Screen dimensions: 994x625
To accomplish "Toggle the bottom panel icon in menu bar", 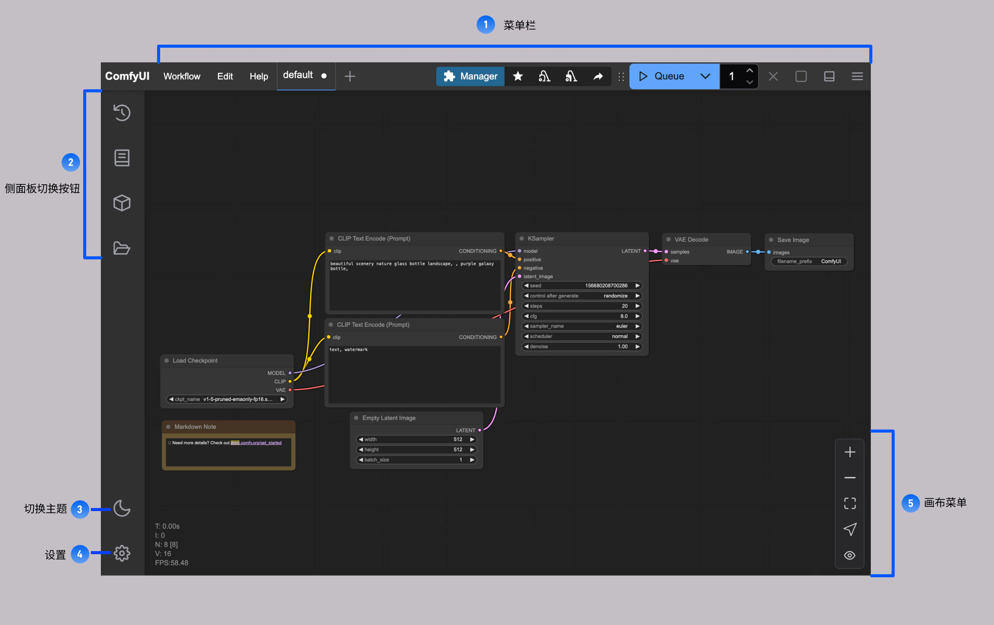I will pyautogui.click(x=829, y=76).
